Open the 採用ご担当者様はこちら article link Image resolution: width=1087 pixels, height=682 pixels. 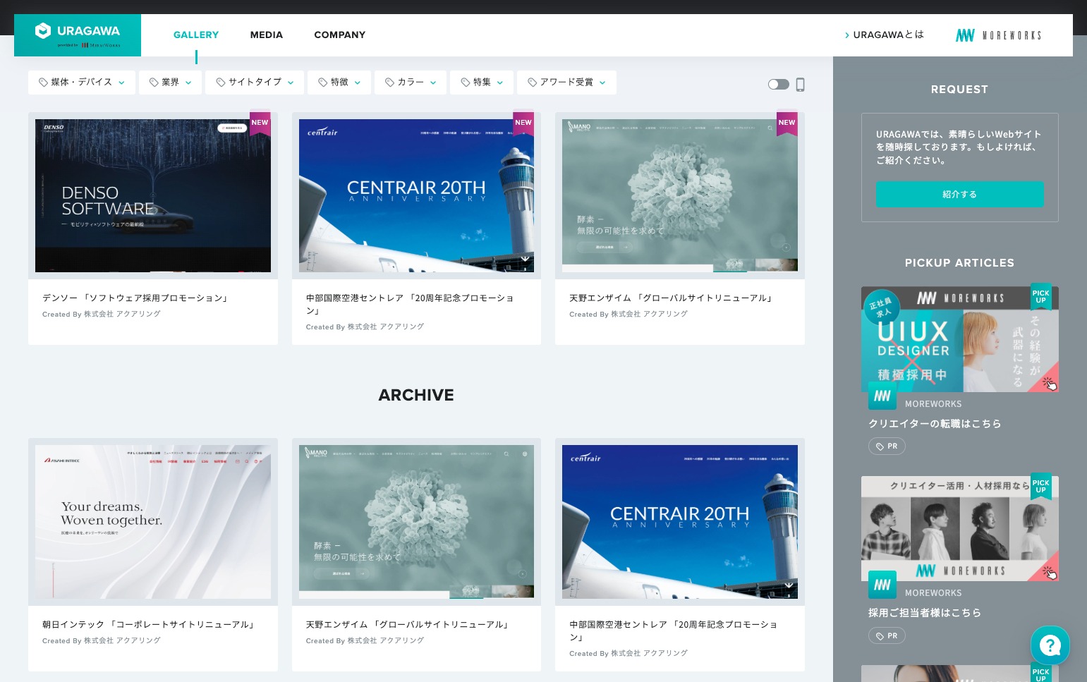tap(925, 613)
